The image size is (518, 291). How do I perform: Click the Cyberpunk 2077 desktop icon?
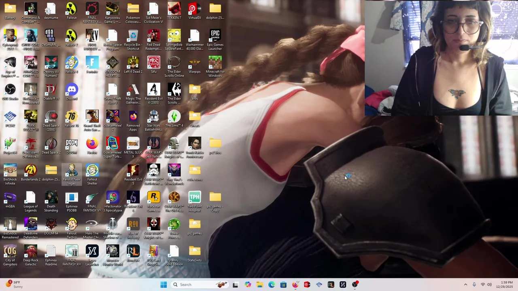coord(10,40)
